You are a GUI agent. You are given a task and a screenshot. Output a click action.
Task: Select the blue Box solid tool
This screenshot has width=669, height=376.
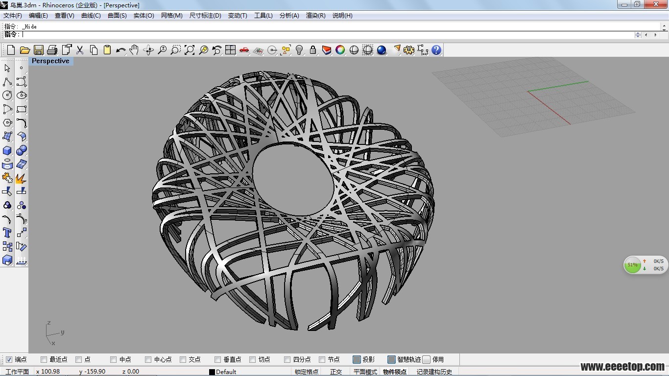[7, 150]
